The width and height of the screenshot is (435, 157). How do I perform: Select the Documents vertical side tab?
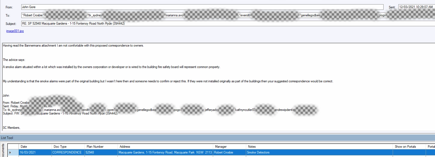tap(3, 150)
